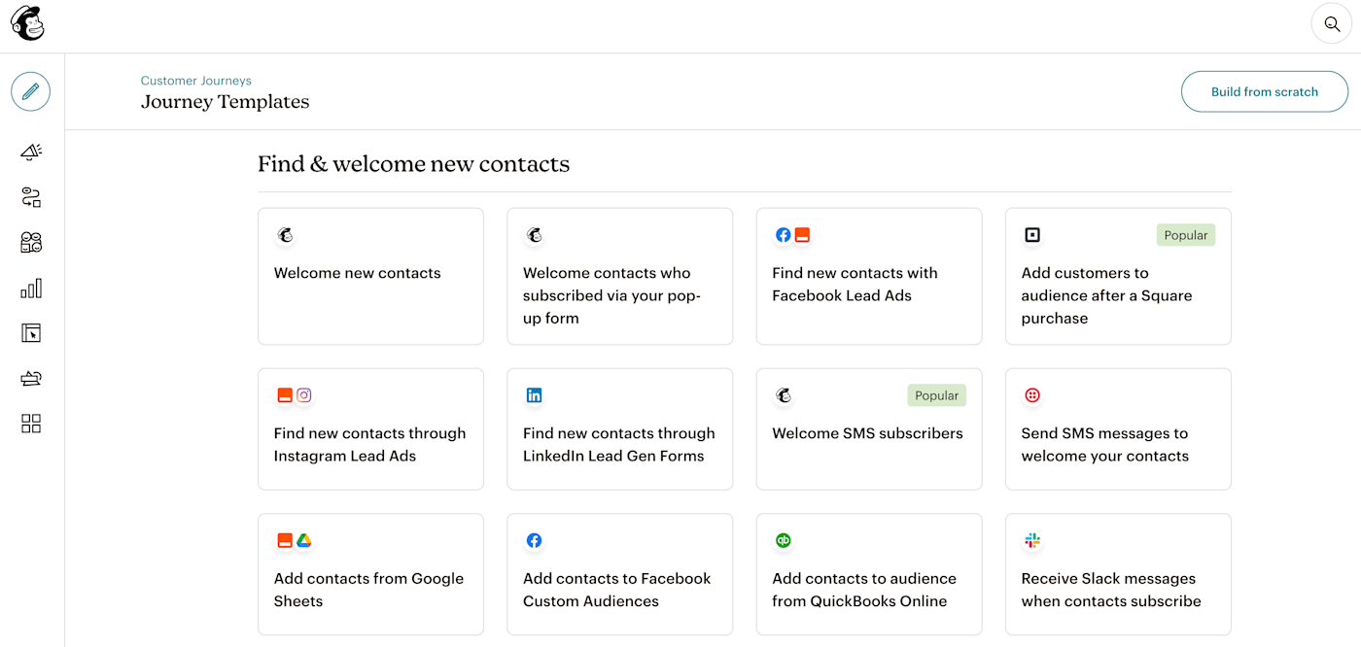Open Receive Slack messages when contacts subscribe
1361x647 pixels.
[1118, 574]
